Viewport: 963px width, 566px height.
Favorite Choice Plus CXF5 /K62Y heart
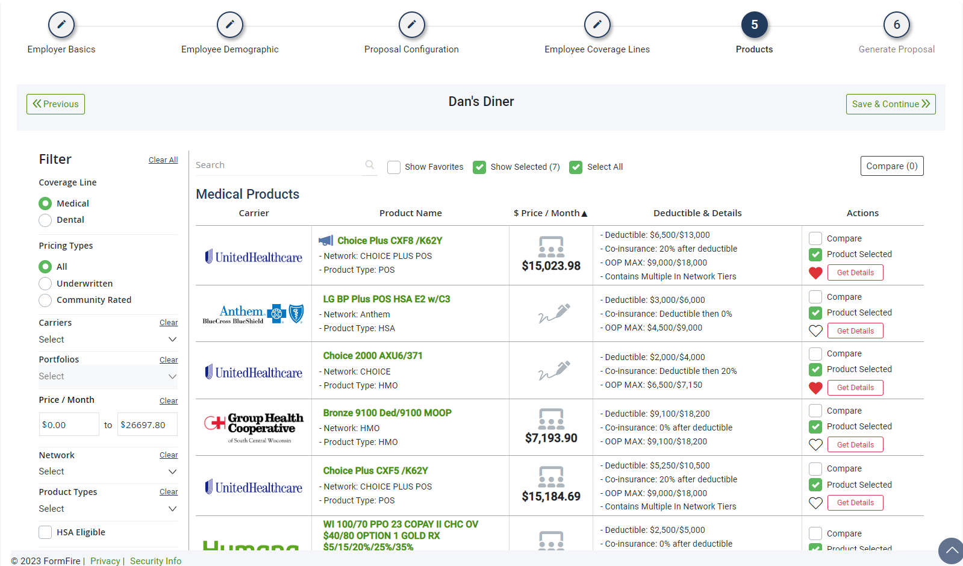pos(815,503)
